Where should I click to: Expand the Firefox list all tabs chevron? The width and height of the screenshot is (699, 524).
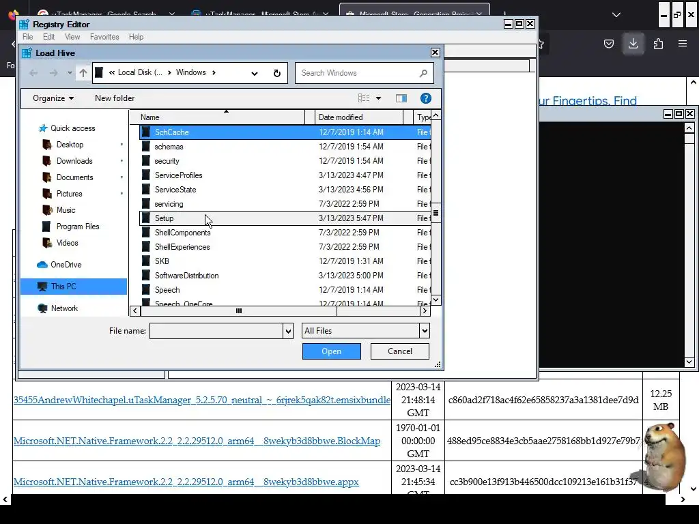coord(616,15)
